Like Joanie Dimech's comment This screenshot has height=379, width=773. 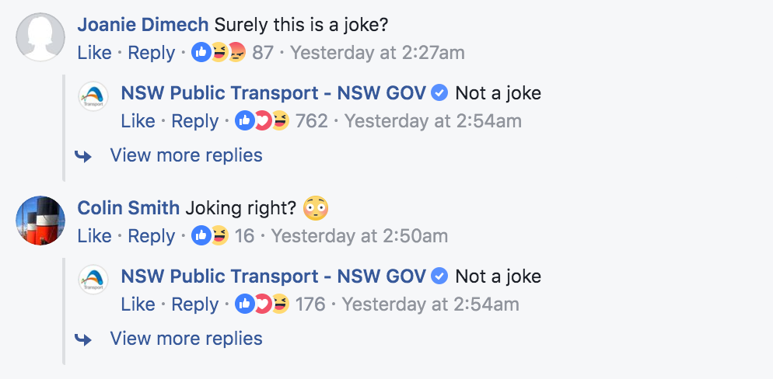point(94,54)
